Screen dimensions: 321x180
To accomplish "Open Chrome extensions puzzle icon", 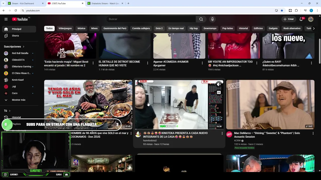I will coord(296,10).
